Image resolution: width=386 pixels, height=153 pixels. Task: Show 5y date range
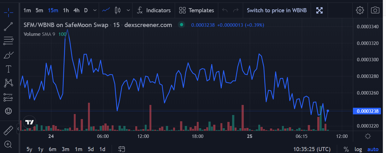pyautogui.click(x=29, y=149)
